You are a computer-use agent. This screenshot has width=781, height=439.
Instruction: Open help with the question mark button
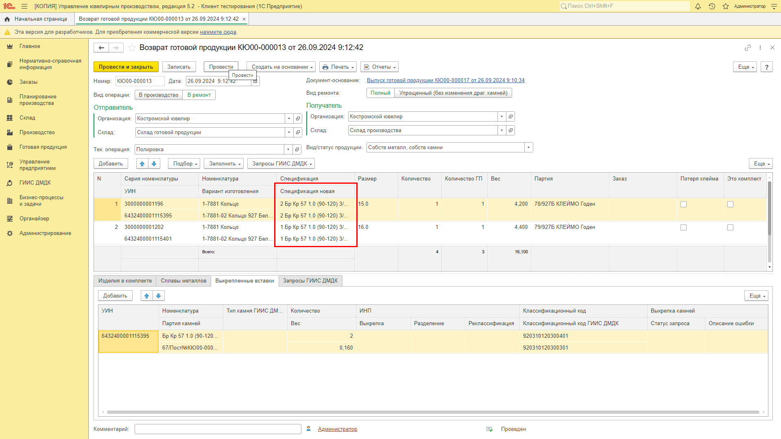coord(767,67)
